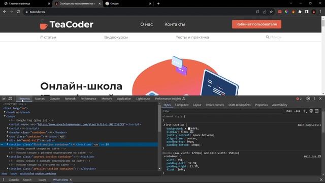The height and width of the screenshot is (183, 325).
Task: Open the colorful circle extension icon
Action: (286, 12)
